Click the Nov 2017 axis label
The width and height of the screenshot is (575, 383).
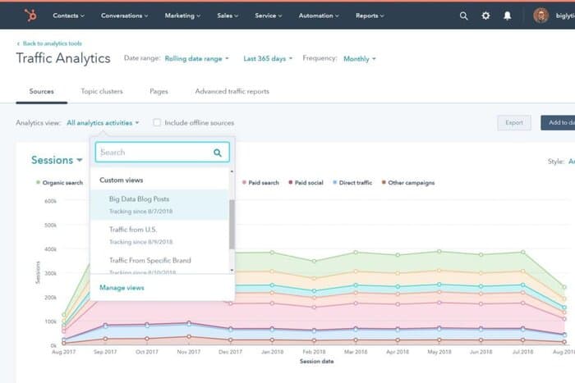pyautogui.click(x=188, y=352)
